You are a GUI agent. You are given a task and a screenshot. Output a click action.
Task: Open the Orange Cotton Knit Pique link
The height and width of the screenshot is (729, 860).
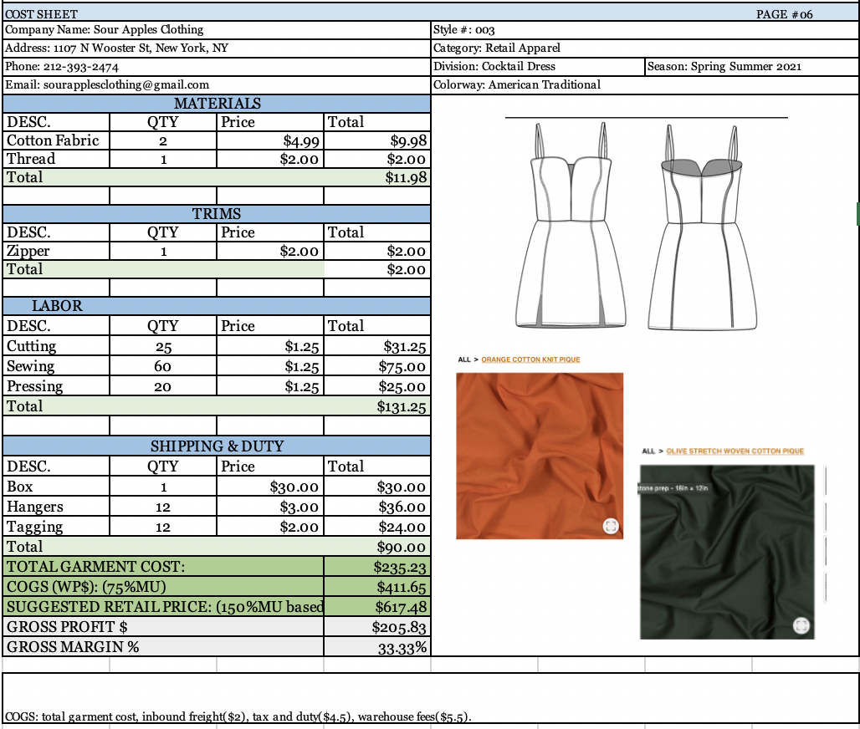530,359
